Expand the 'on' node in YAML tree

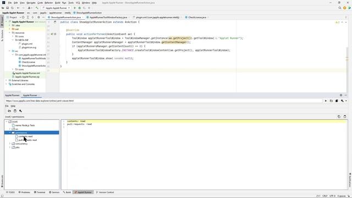pyautogui.click(x=10, y=129)
